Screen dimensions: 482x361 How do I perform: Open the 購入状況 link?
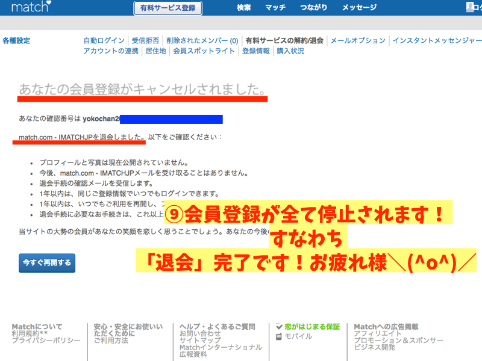pyautogui.click(x=290, y=51)
